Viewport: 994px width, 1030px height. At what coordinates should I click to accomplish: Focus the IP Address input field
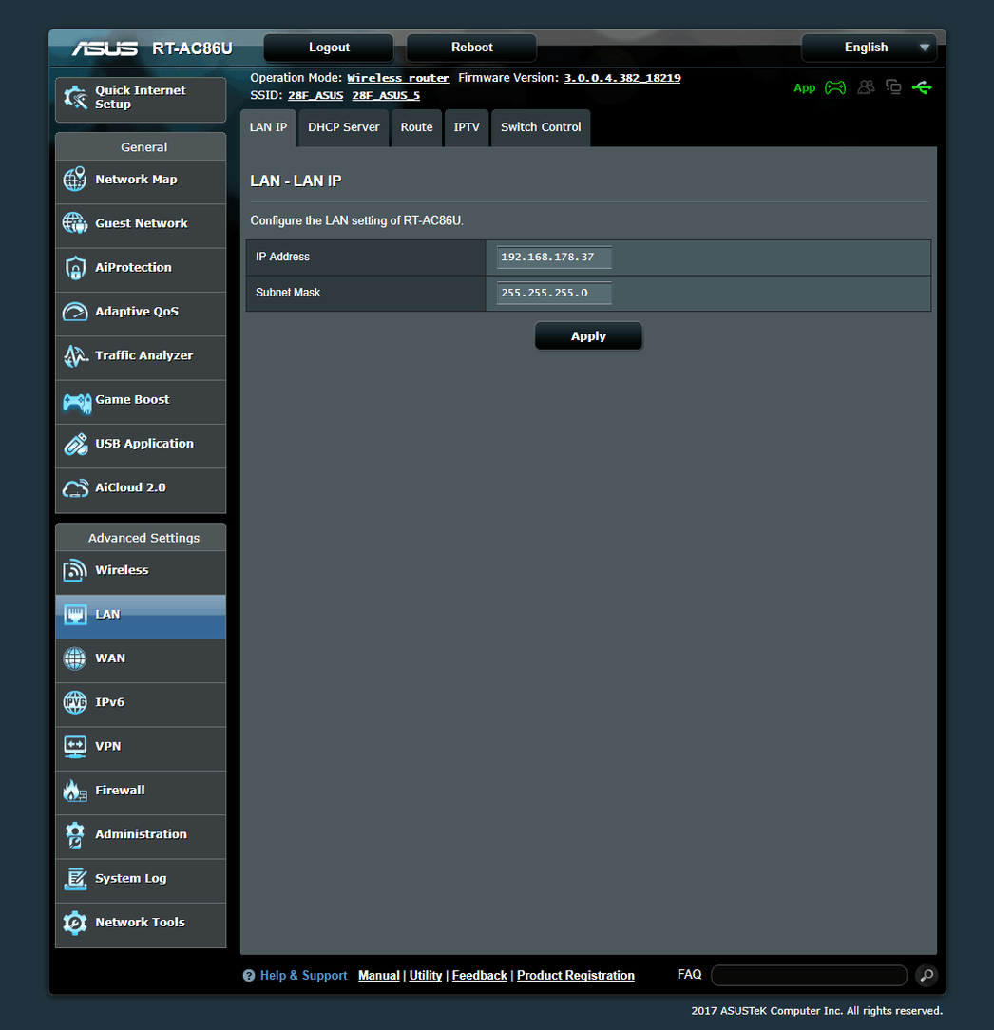coord(554,257)
